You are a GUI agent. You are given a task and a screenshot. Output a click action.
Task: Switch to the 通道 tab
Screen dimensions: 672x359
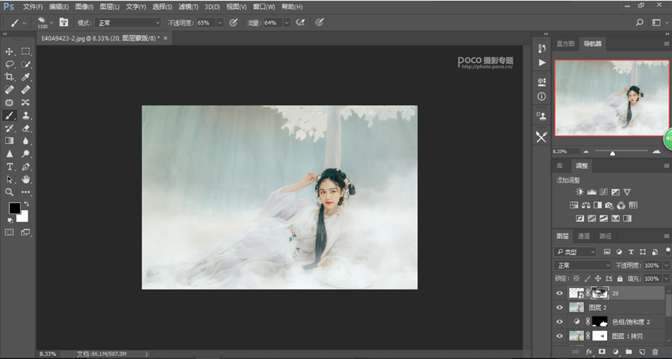click(x=583, y=236)
